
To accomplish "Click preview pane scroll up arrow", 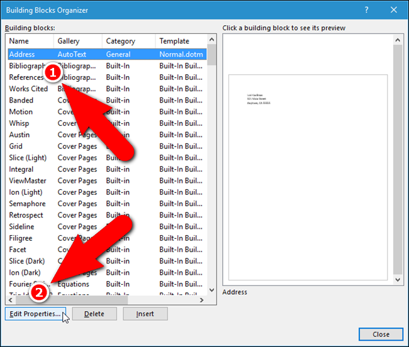I will click(x=398, y=40).
